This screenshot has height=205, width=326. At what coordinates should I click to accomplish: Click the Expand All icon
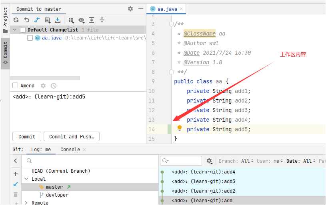92,20
